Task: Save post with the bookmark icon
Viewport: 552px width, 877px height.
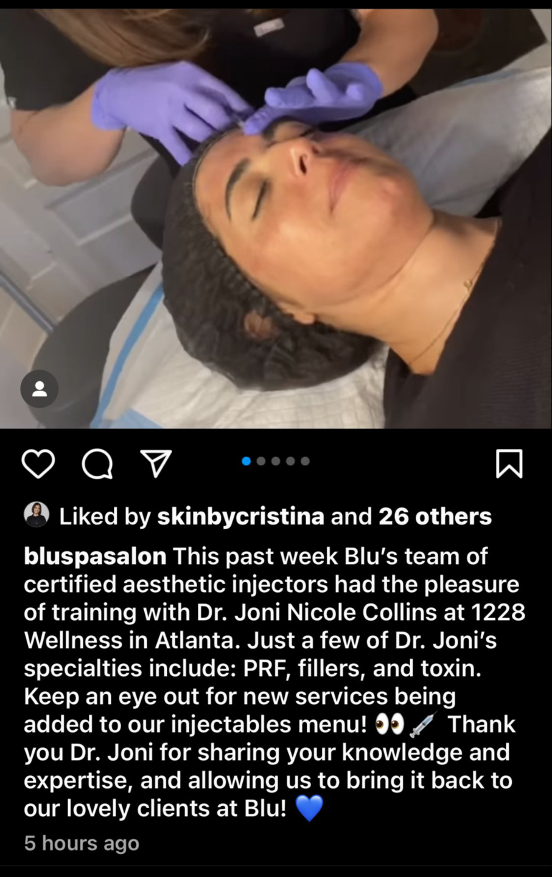Action: [x=509, y=463]
